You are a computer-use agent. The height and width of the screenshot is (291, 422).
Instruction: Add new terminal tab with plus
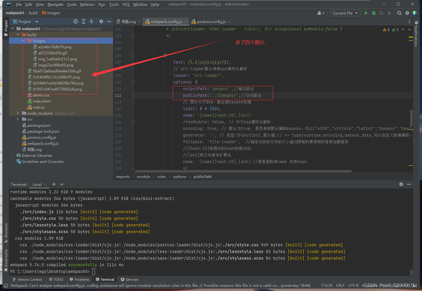54,184
